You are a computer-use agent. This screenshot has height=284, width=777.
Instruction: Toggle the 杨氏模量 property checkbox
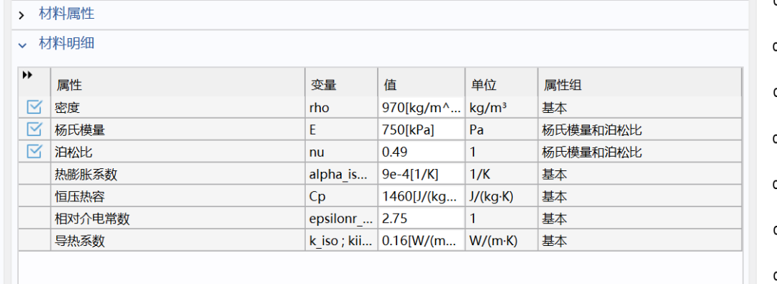(x=35, y=129)
